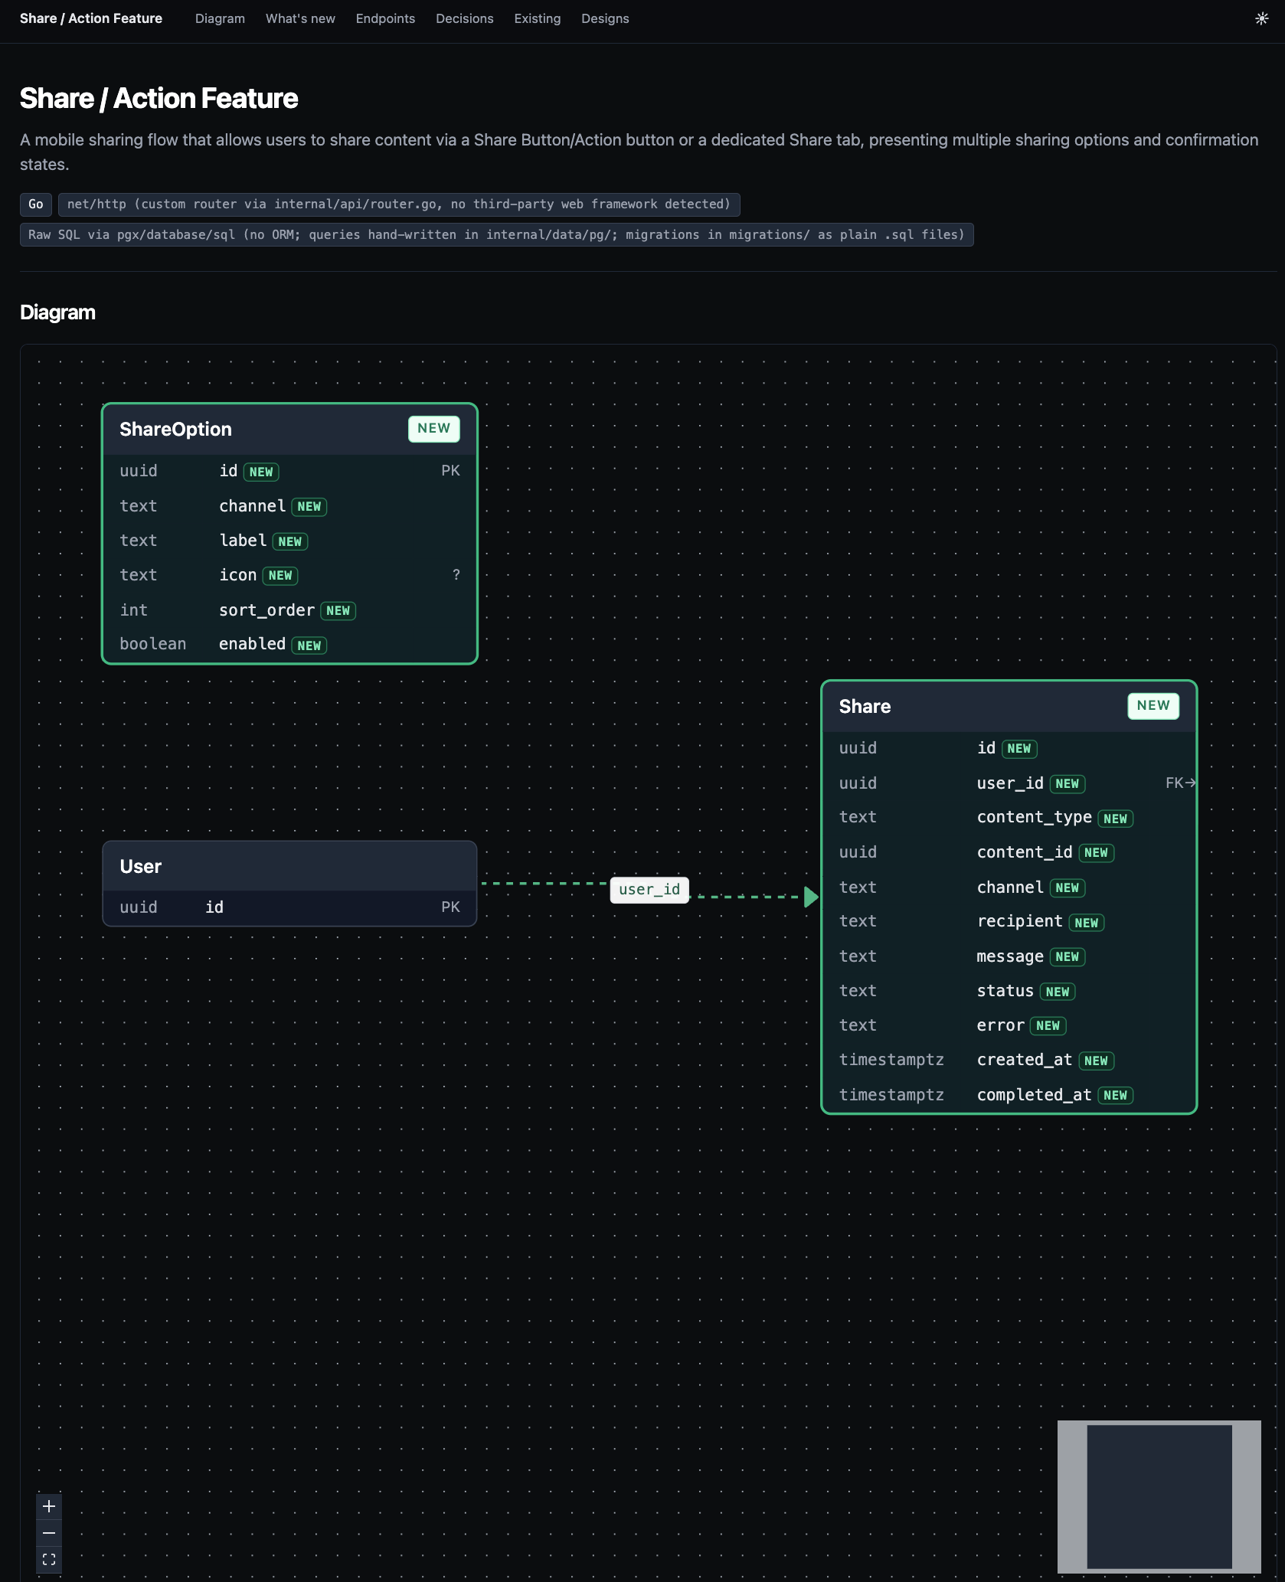The width and height of the screenshot is (1285, 1582).
Task: Click the NEW badge on Share header
Action: (1153, 706)
